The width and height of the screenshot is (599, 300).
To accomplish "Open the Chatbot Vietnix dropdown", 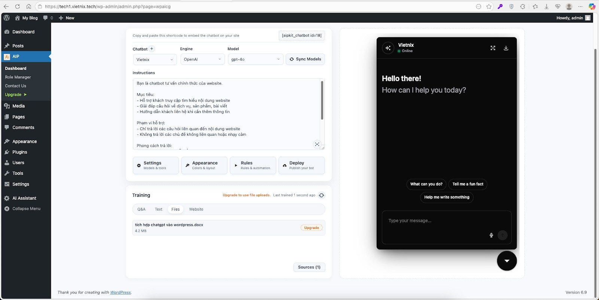I will pyautogui.click(x=155, y=59).
